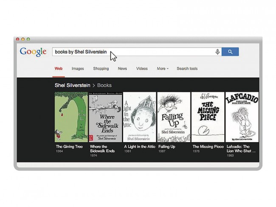This screenshot has width=276, height=207.
Task: Click the Books breadcrumb label
Action: (104, 85)
